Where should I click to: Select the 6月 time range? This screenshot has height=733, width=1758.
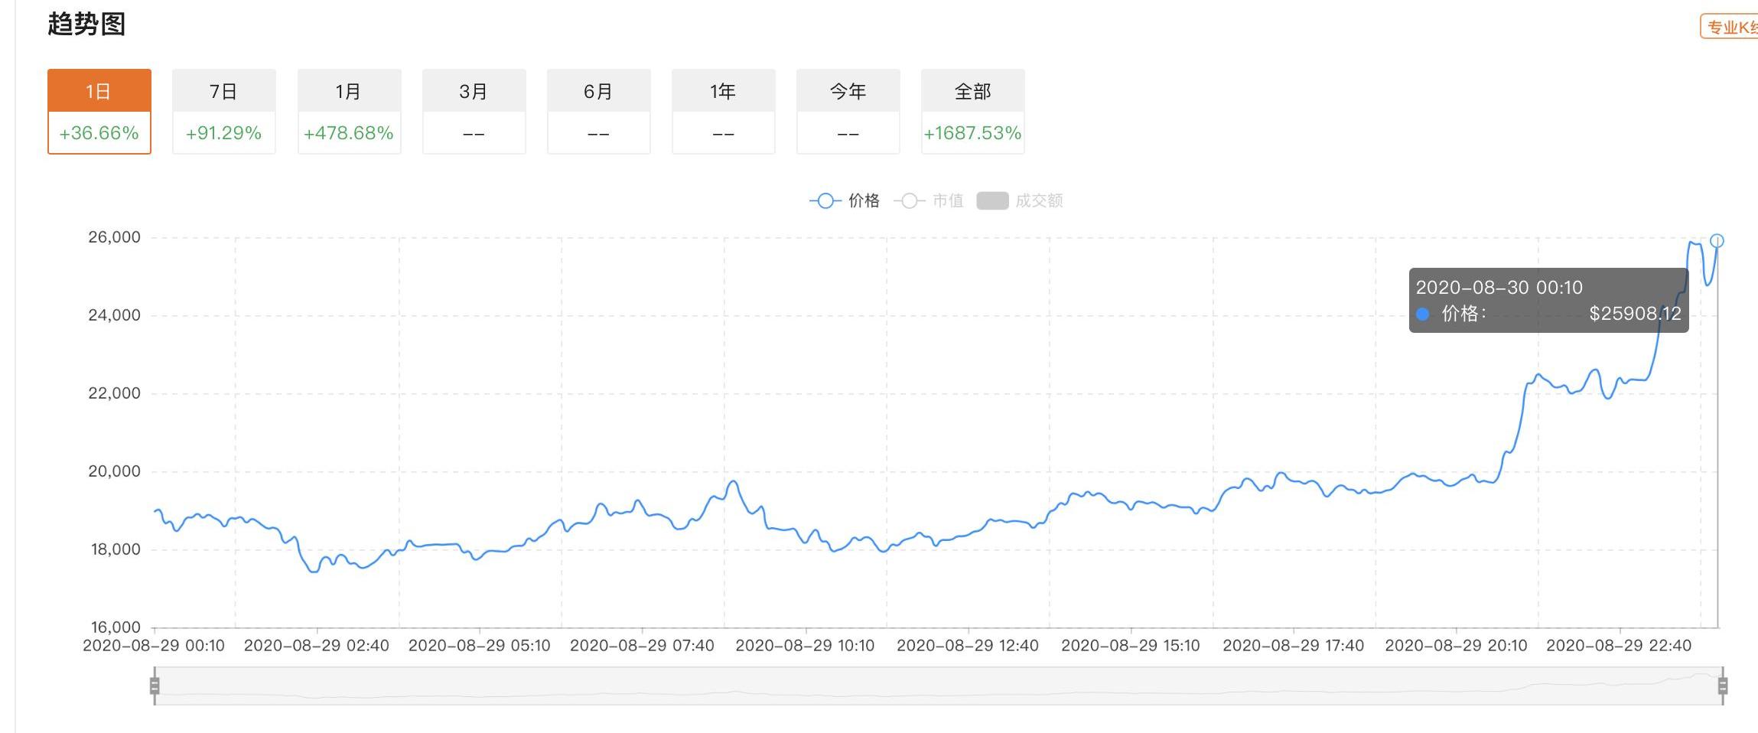[598, 92]
